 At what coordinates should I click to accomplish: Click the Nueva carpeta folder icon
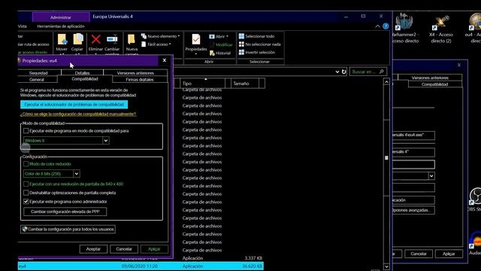point(132,40)
